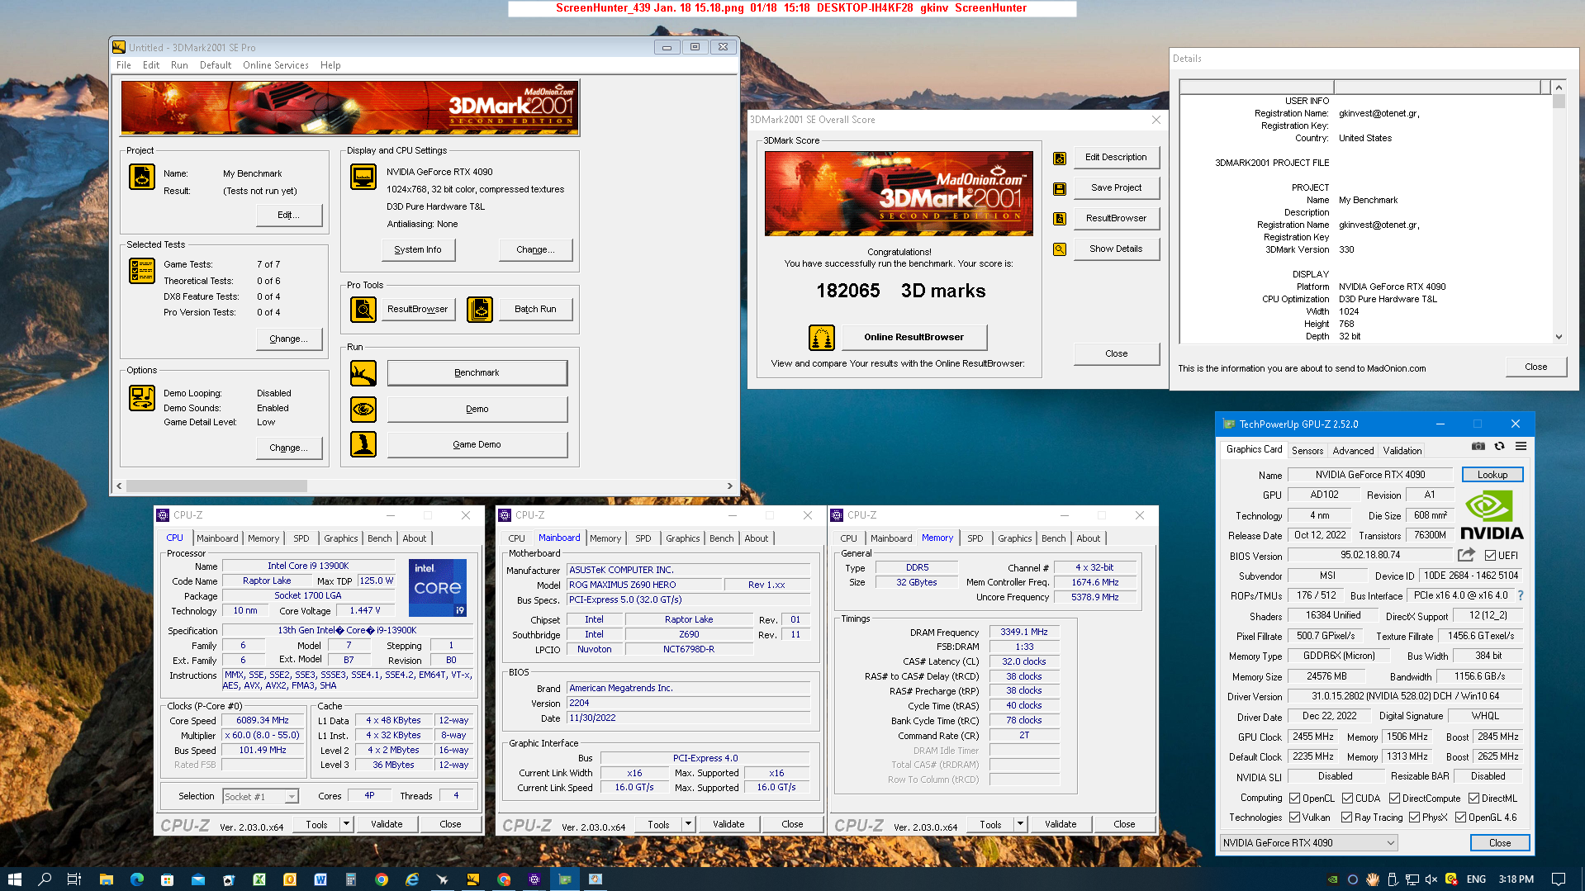The width and height of the screenshot is (1585, 891).
Task: Switch to the Advanced tab in GPU-Z
Action: point(1353,451)
